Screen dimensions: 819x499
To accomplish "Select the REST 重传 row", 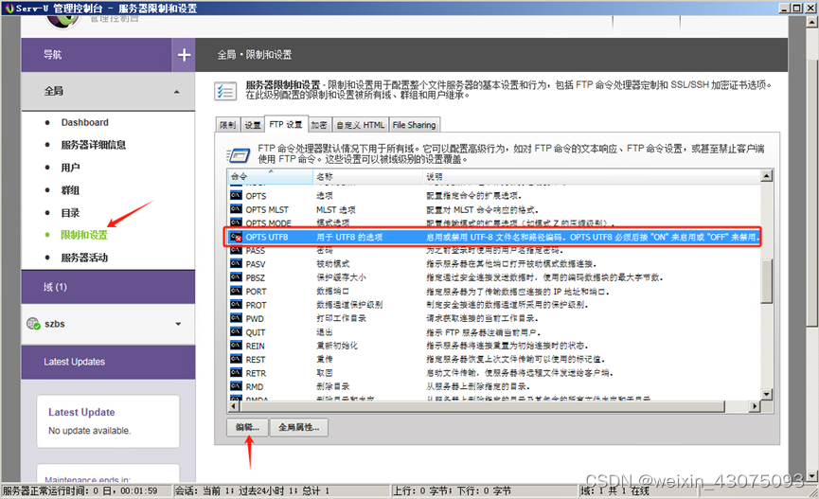I will click(494, 359).
